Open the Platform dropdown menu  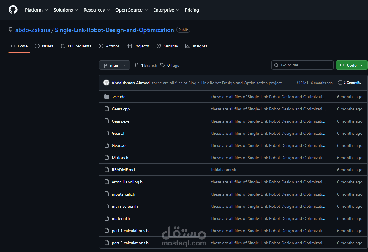tap(36, 10)
